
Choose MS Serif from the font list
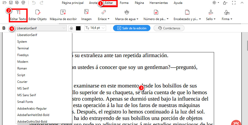click(x=44, y=88)
